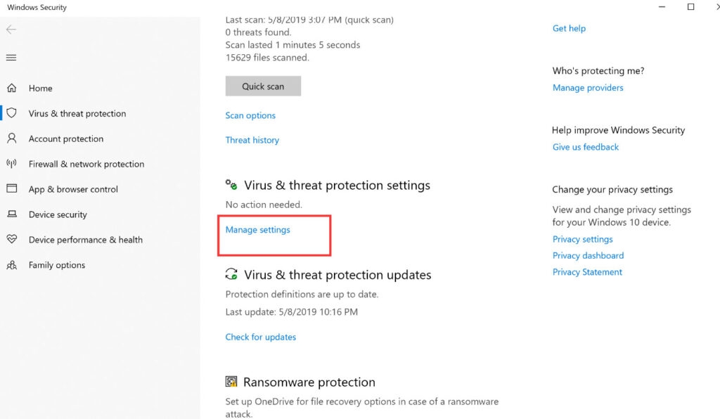
Task: Click the antenna icon for Firewall & network protection
Action: point(11,163)
